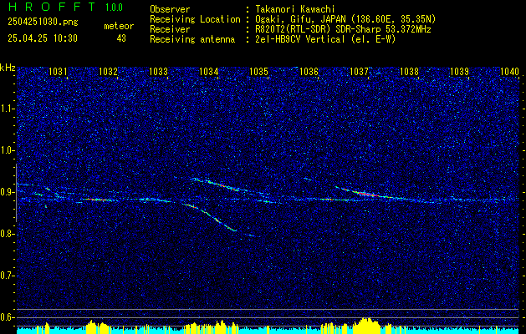Click the red meteor echo near 1037
The height and width of the screenshot is (334, 526).
[366, 194]
